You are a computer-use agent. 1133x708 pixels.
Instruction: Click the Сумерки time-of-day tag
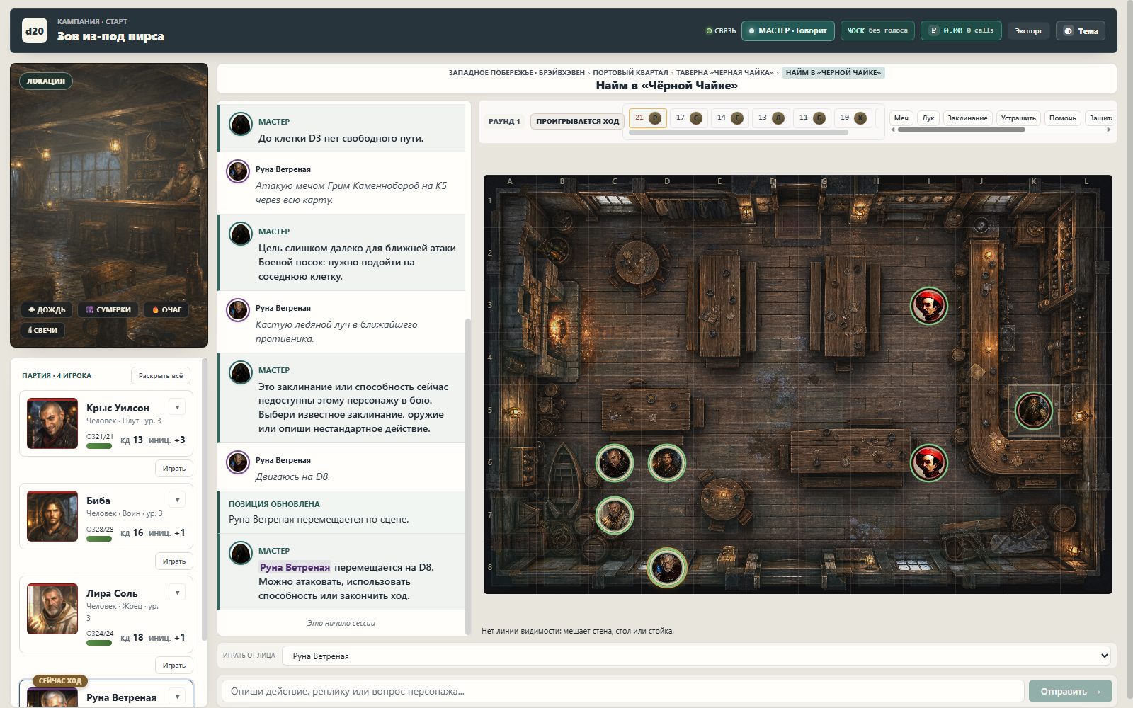[108, 309]
